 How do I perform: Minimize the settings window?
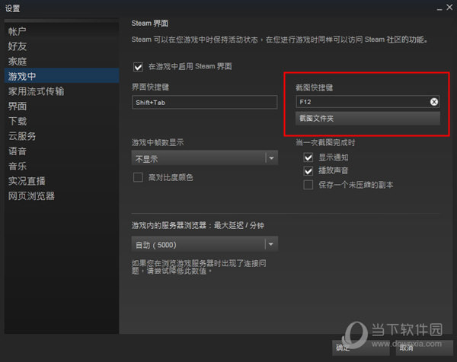point(439,8)
